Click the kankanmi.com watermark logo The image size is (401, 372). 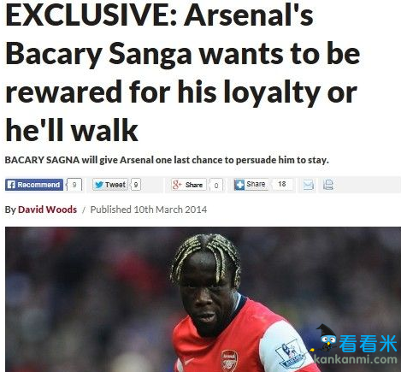pyautogui.click(x=355, y=346)
